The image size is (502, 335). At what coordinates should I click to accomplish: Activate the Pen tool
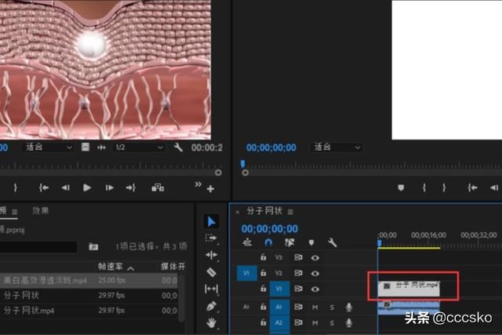[x=211, y=306]
